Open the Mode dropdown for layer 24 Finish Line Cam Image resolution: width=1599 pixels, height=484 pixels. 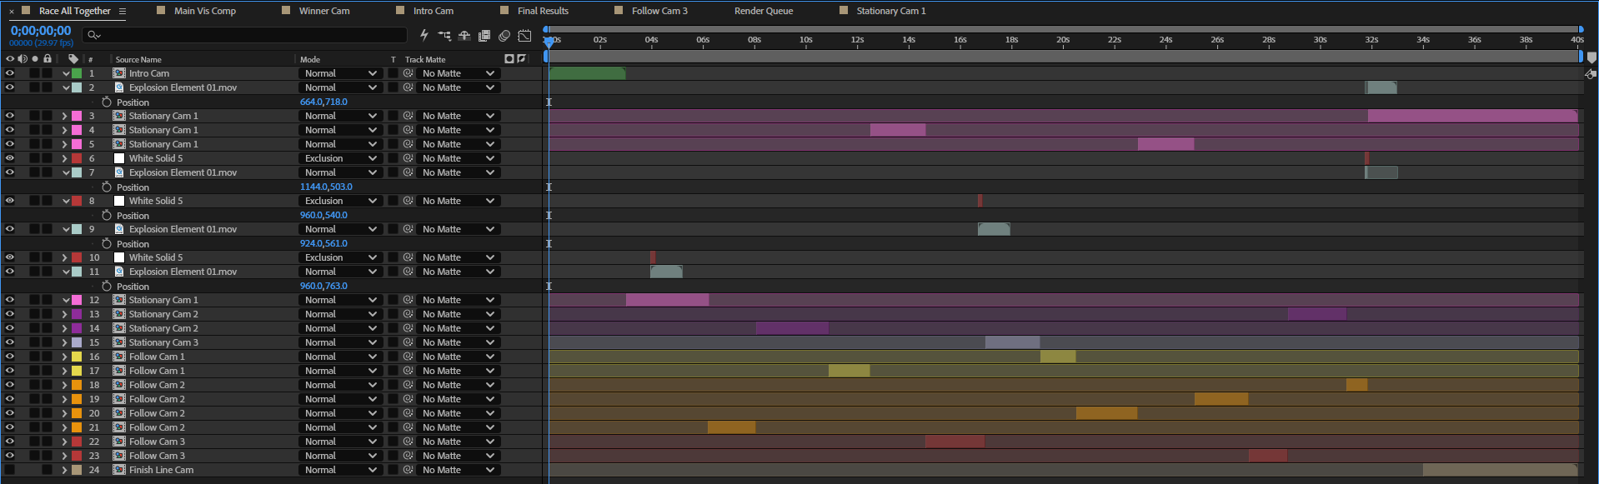(x=340, y=470)
